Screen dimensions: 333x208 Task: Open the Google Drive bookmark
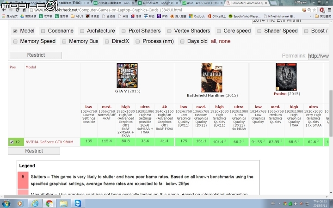click(28, 16)
